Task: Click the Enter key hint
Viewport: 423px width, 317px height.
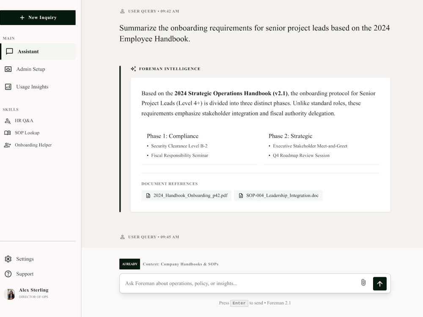Action: [x=239, y=303]
